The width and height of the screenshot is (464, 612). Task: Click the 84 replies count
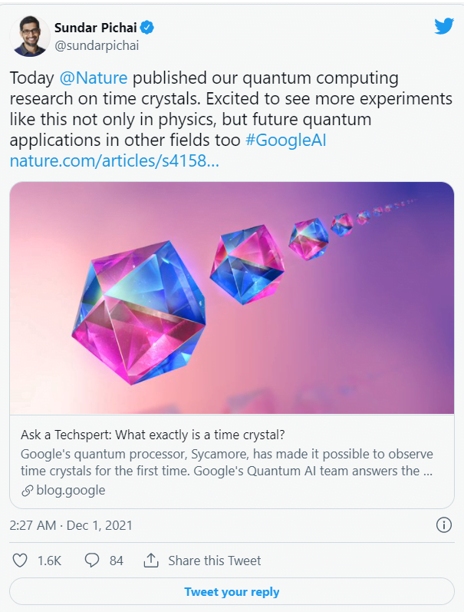click(x=117, y=561)
